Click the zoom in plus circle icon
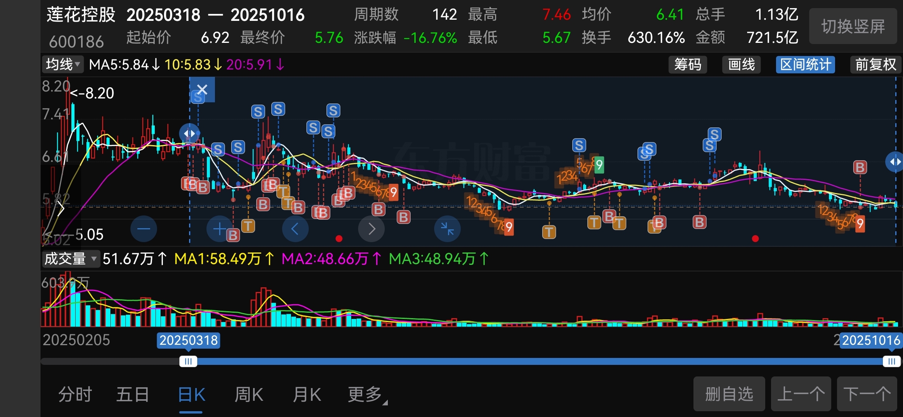 click(x=220, y=229)
